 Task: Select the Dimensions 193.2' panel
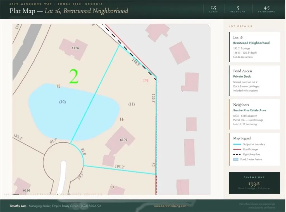[x=254, y=183]
